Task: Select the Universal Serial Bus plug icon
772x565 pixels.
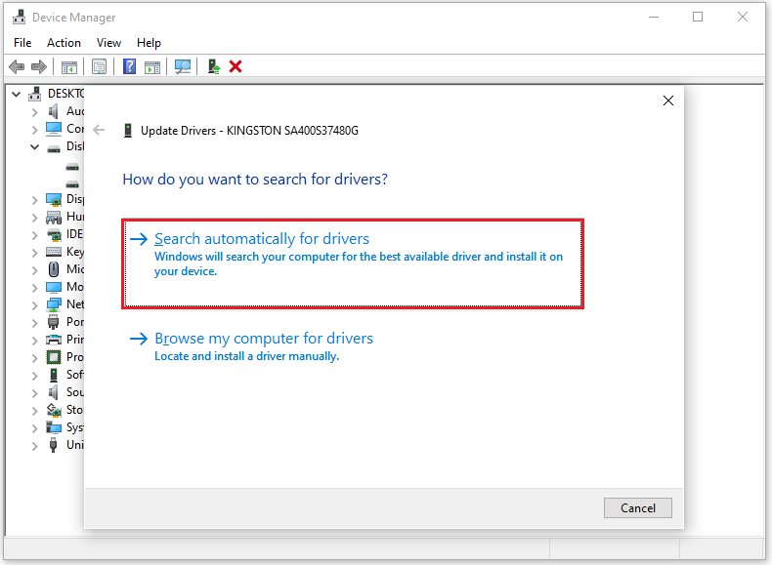Action: (x=53, y=445)
